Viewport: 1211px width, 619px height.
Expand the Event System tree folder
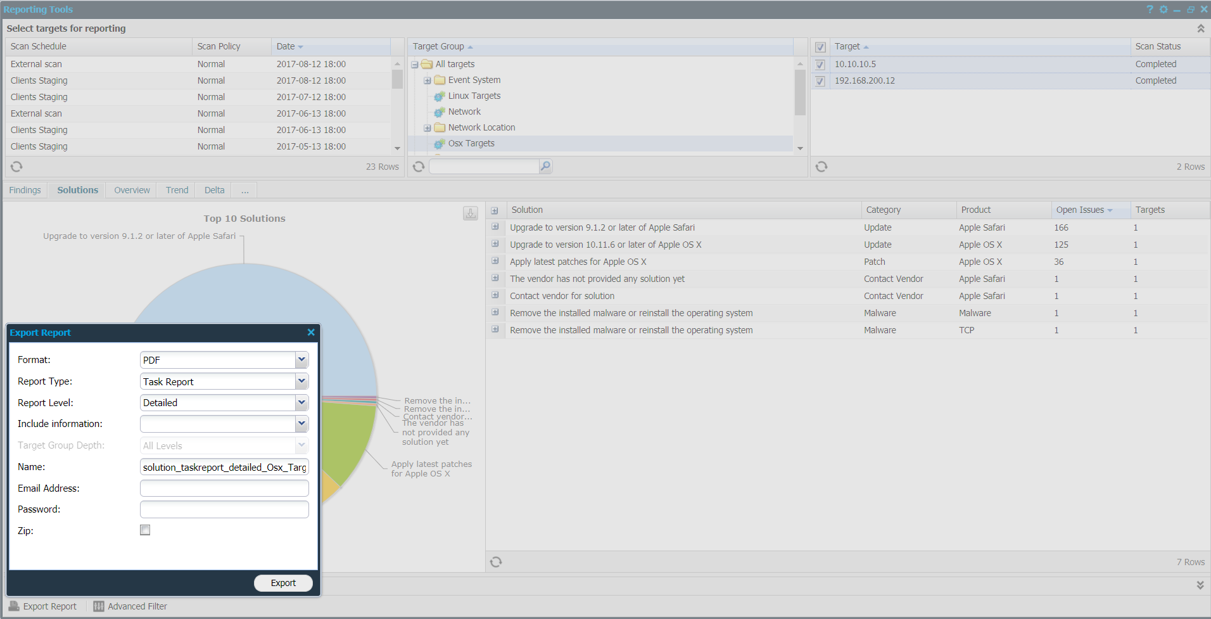(428, 80)
